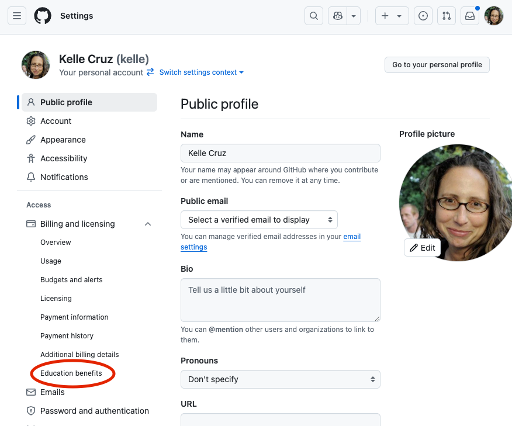Click the bell icon beside Notifications

coord(31,177)
